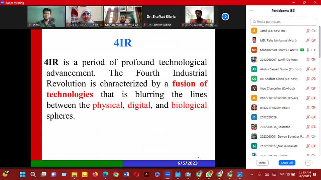Click the Invite button

[x=262, y=163]
